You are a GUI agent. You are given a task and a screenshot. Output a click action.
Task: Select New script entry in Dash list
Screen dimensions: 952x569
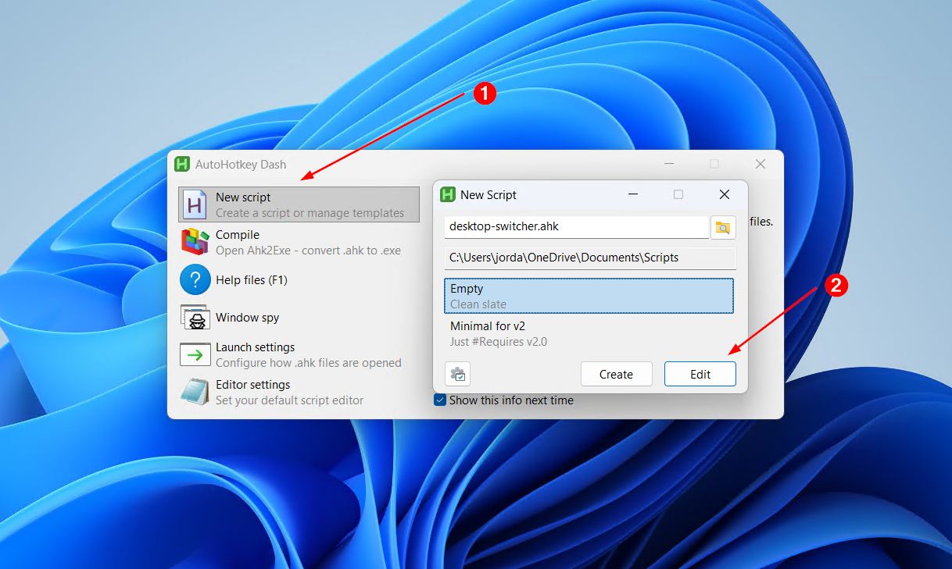pyautogui.click(x=299, y=204)
